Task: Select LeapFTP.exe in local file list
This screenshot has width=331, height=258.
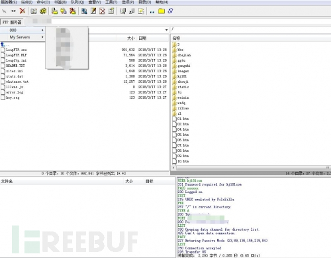Action: click(17, 50)
